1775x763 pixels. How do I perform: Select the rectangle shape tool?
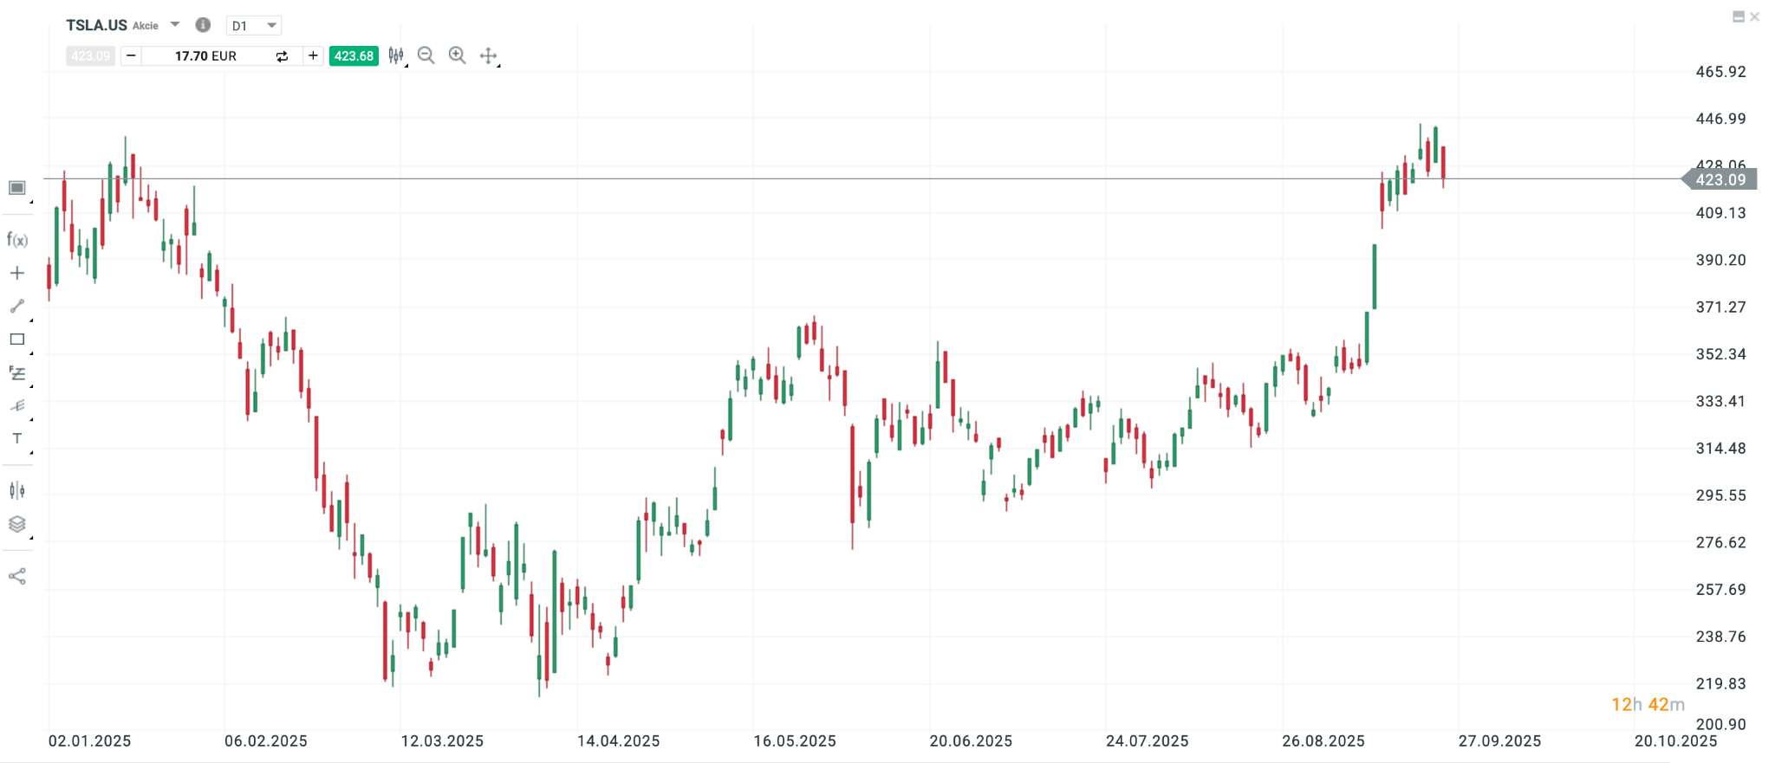click(x=17, y=339)
